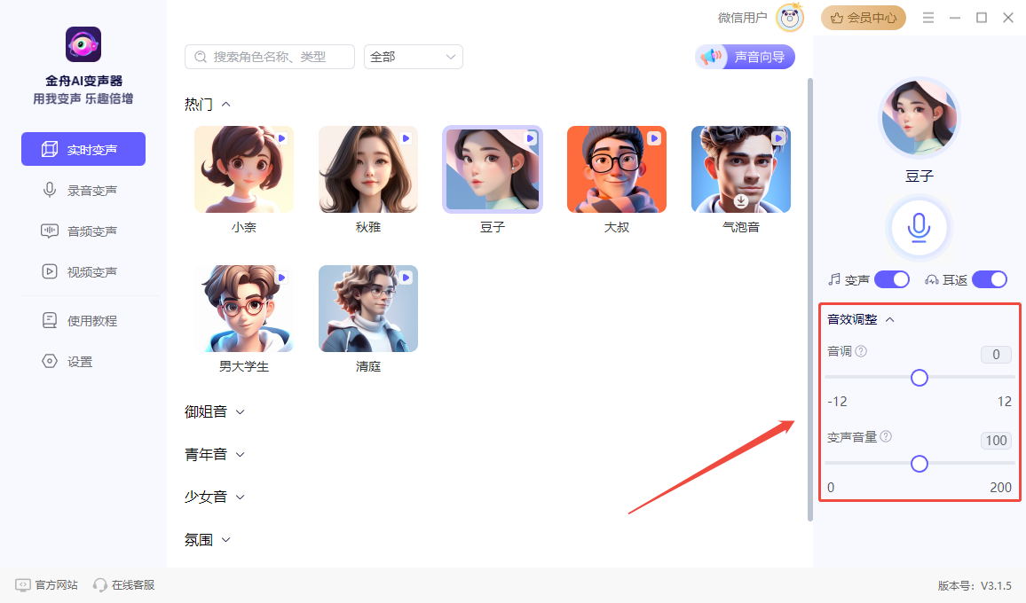Select the 男大学生 voice character

pyautogui.click(x=243, y=309)
